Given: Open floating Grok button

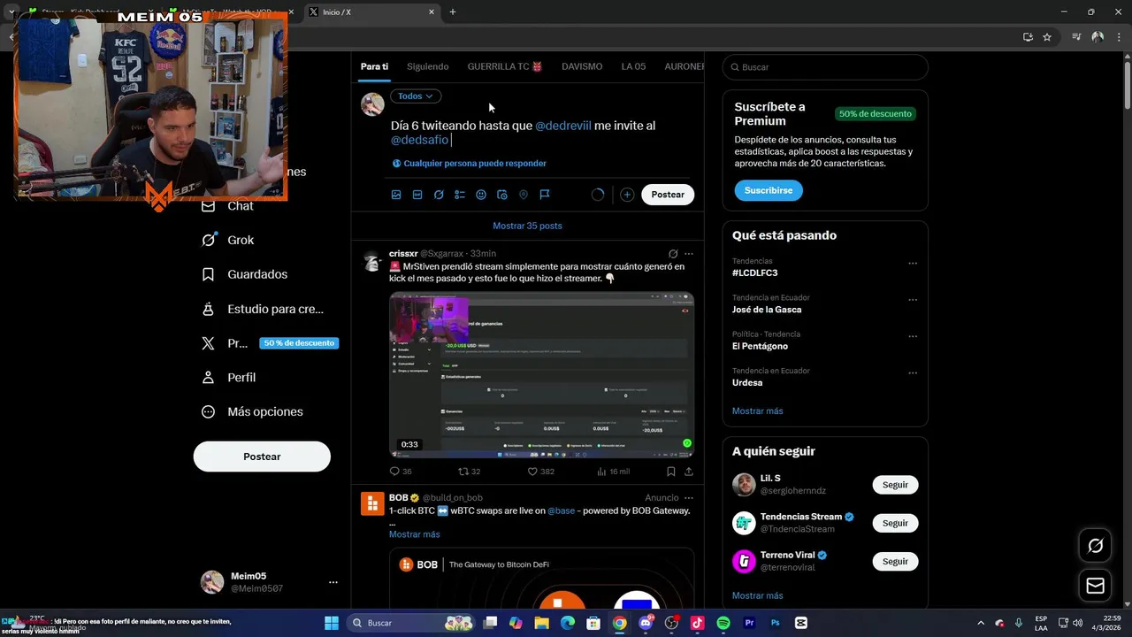Looking at the screenshot, I should (x=1095, y=546).
